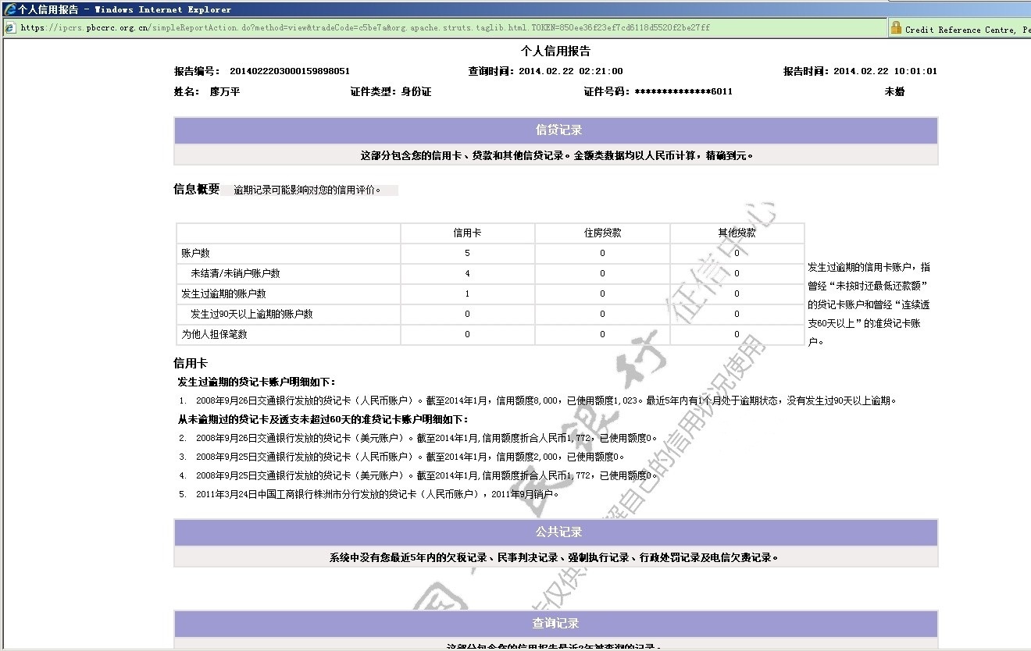Click the 公共记录 section header
The height and width of the screenshot is (651, 1031).
tap(555, 532)
